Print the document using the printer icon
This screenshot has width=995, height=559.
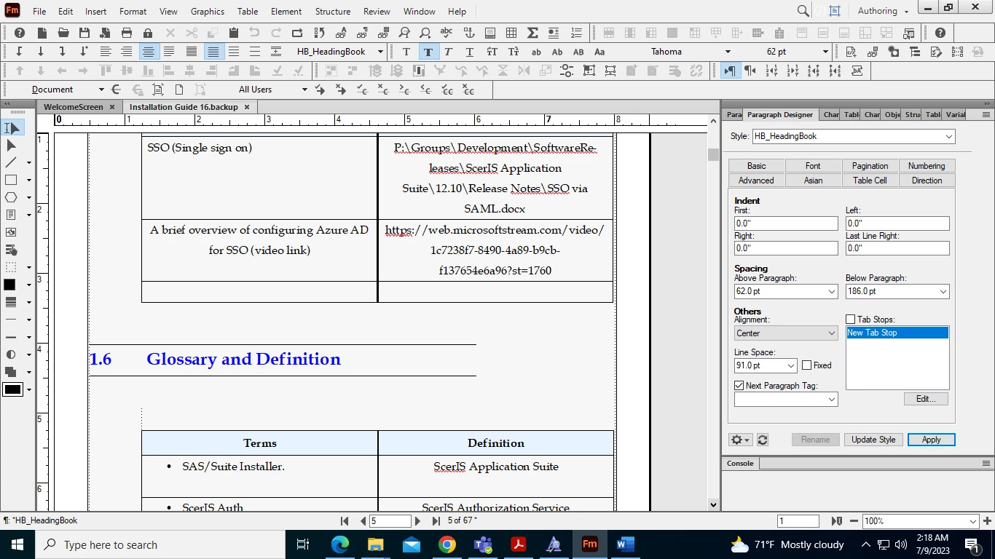[127, 33]
